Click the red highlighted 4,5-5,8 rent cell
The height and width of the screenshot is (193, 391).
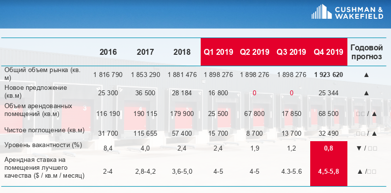[329, 171]
